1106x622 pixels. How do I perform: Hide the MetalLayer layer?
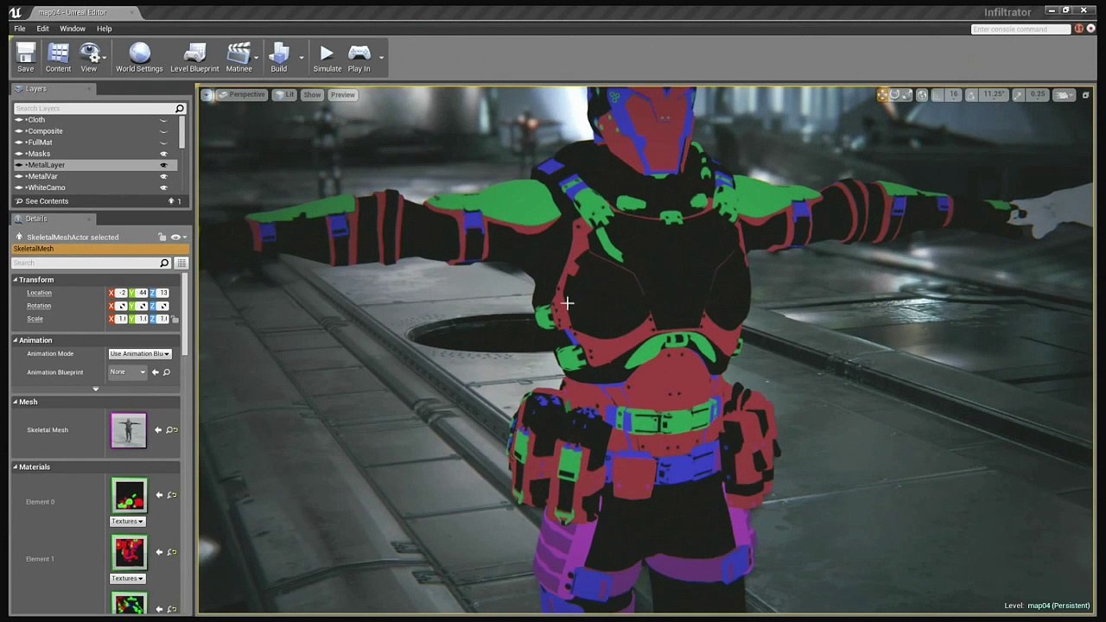click(x=163, y=165)
